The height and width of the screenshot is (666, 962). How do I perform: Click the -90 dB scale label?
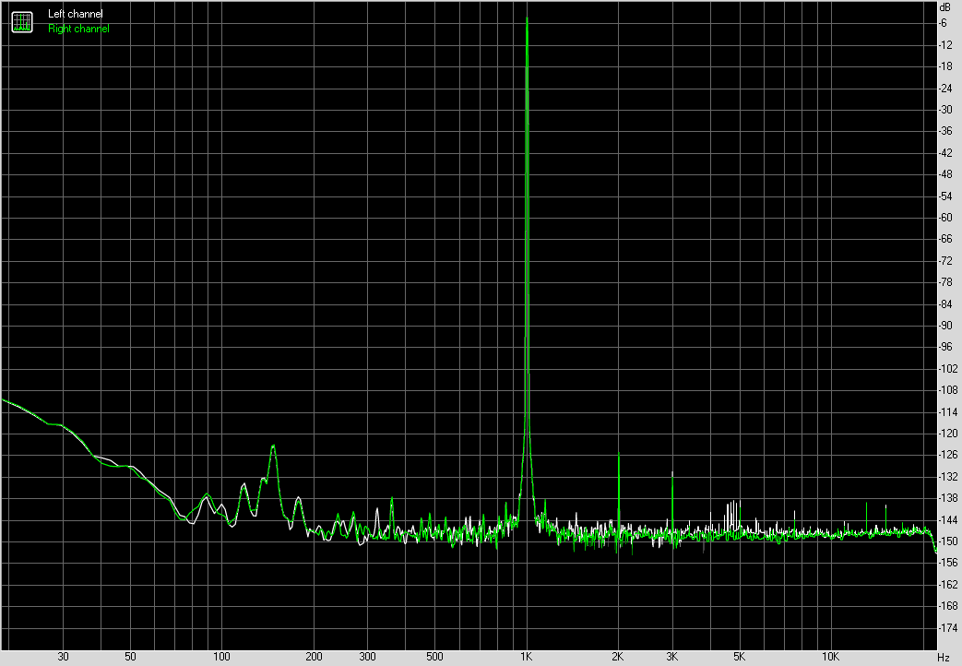pyautogui.click(x=946, y=326)
